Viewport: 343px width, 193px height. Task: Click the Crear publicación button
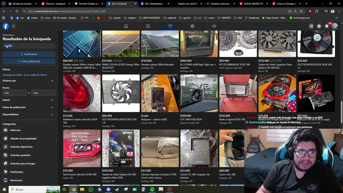tap(29, 61)
